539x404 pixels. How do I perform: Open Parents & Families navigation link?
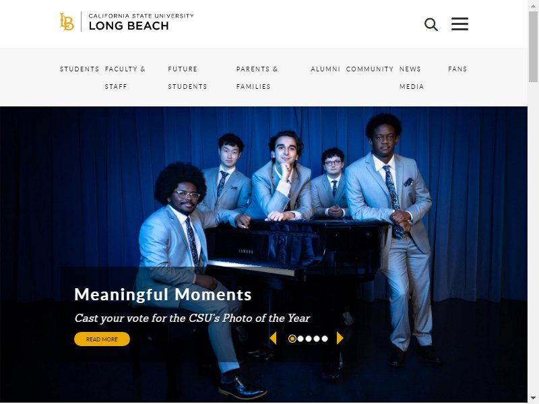tap(257, 77)
